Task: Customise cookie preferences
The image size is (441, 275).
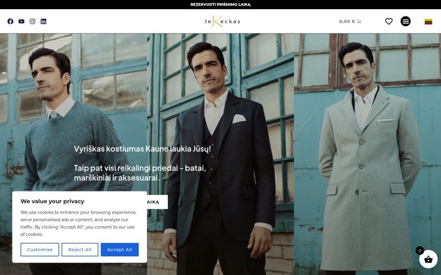Action: pos(40,249)
